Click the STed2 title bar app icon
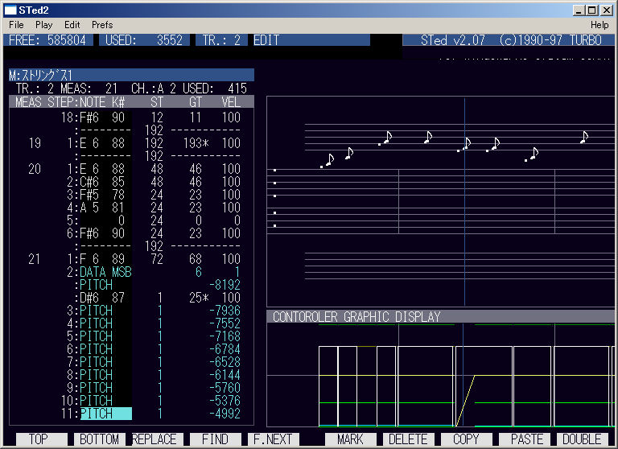 [x=10, y=10]
